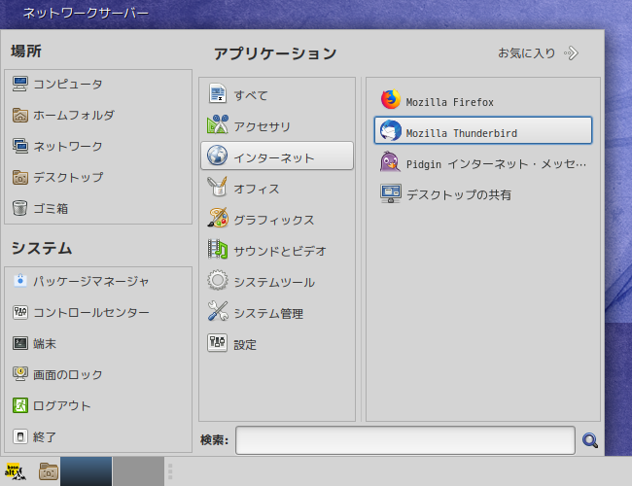Select the オフィス category label
Image resolution: width=632 pixels, height=486 pixels.
tap(257, 189)
